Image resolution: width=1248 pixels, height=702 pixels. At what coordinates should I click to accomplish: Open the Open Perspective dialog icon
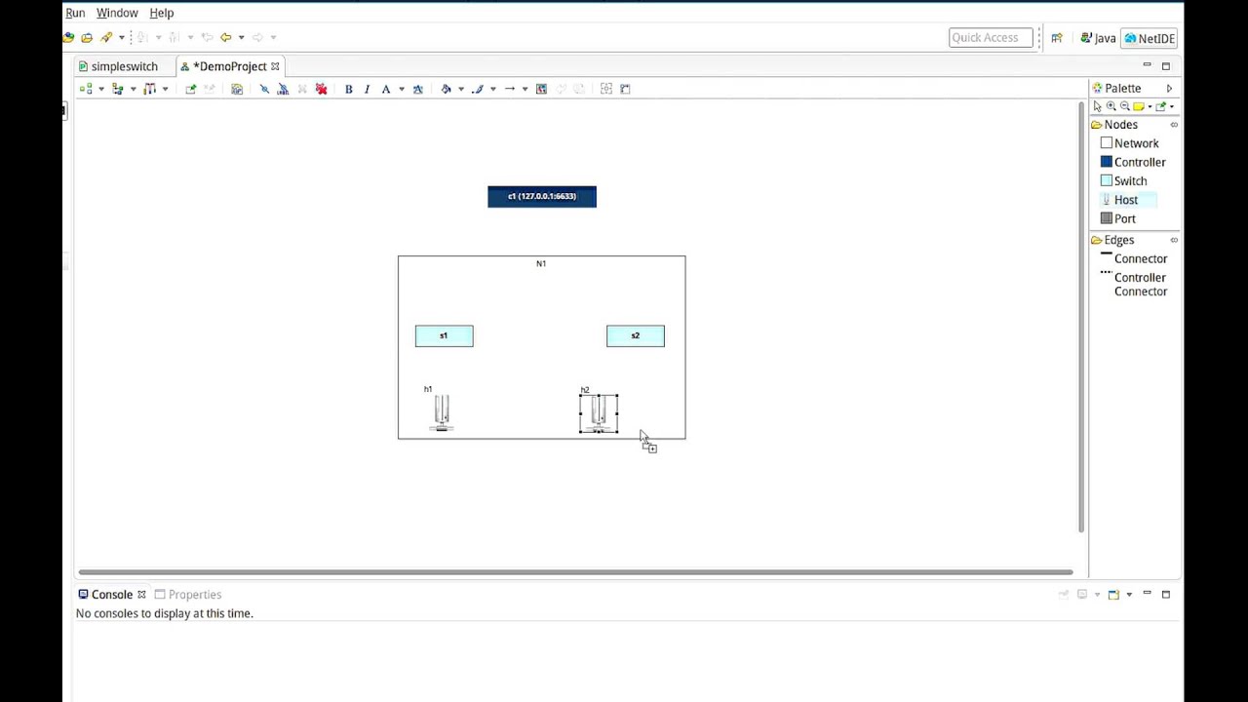(x=1057, y=38)
